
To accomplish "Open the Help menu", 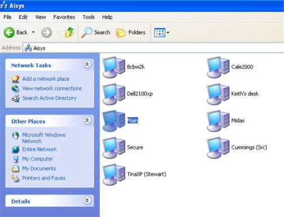I will (107, 17).
